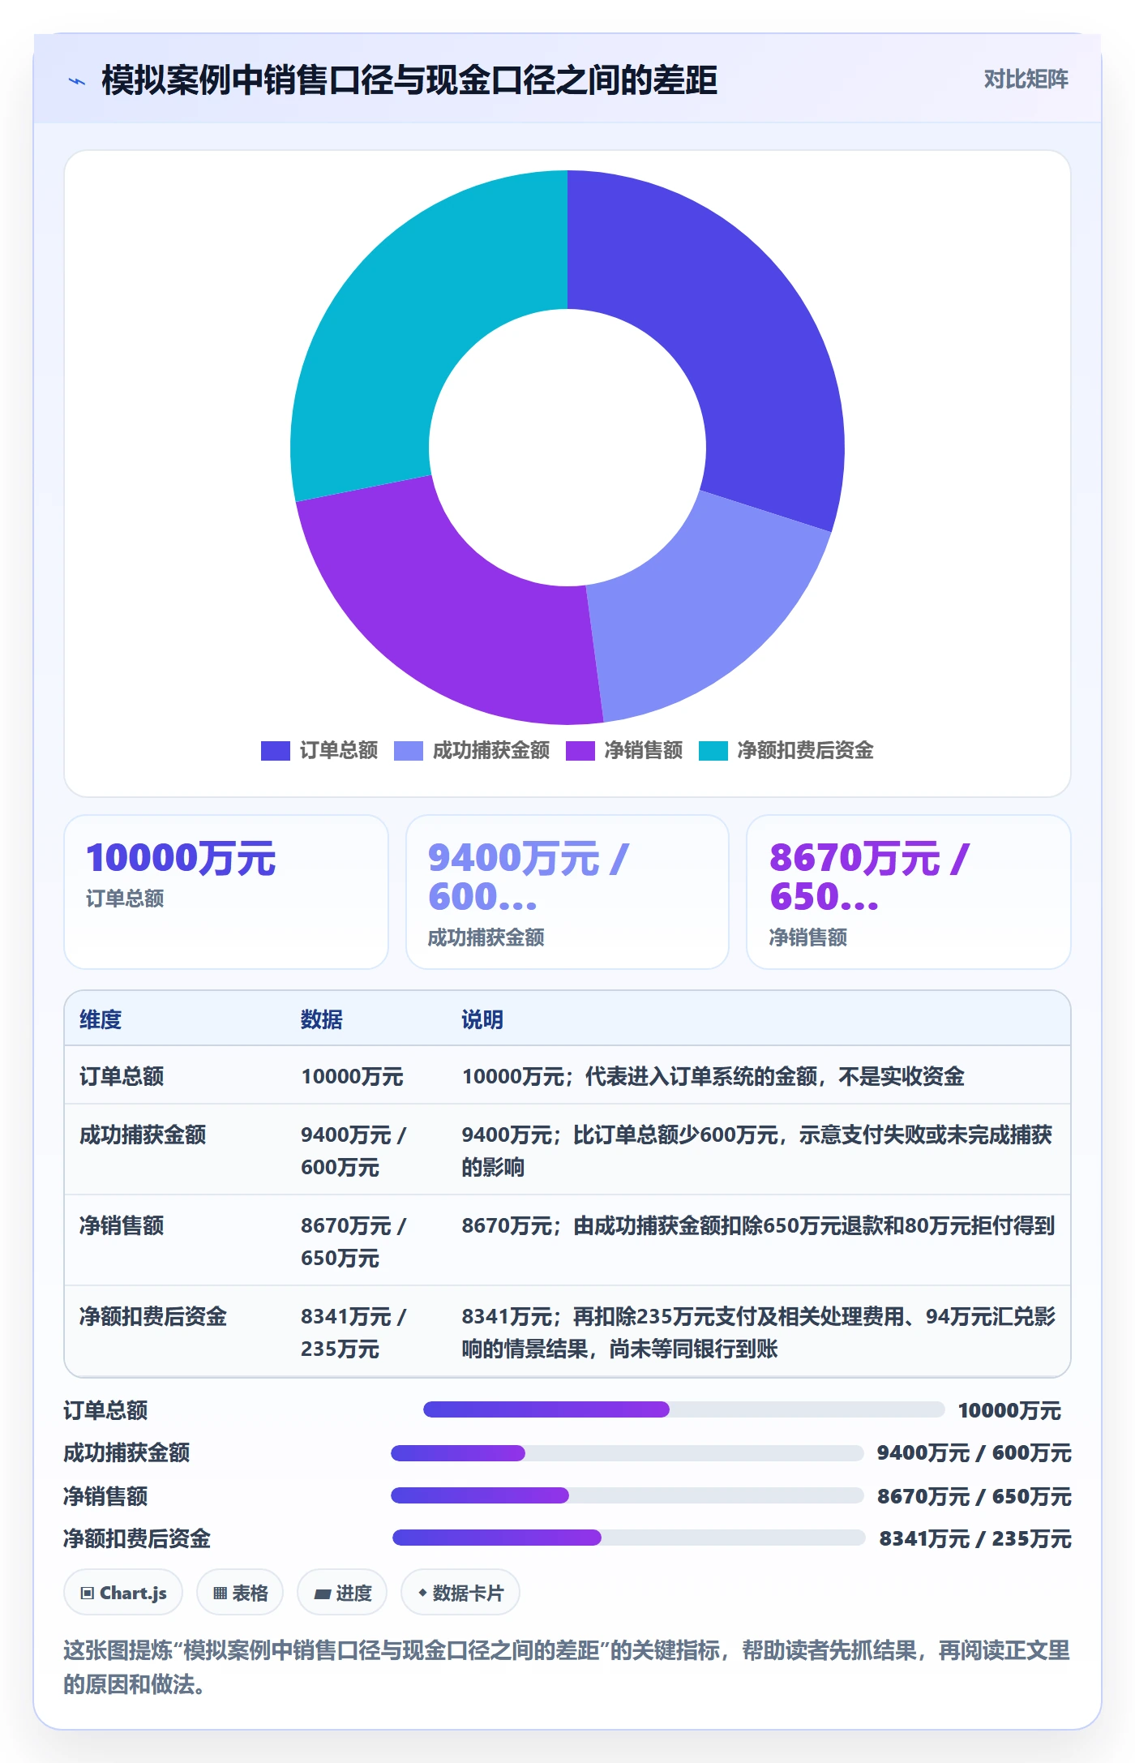Click the 维度 column header

click(x=101, y=1019)
